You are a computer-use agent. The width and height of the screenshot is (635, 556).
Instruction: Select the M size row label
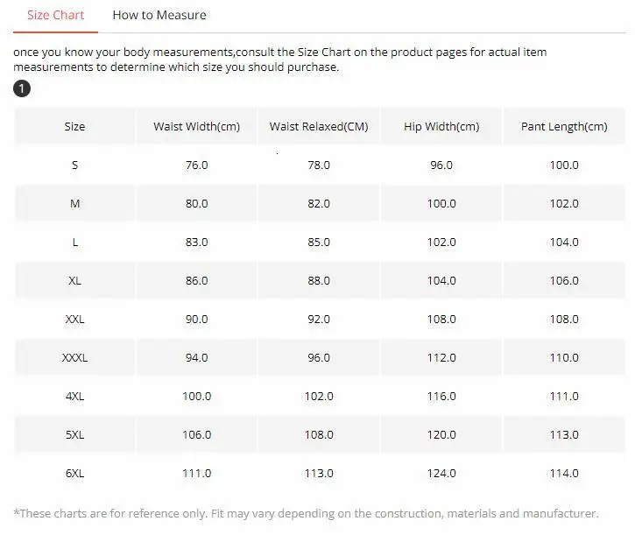point(74,203)
